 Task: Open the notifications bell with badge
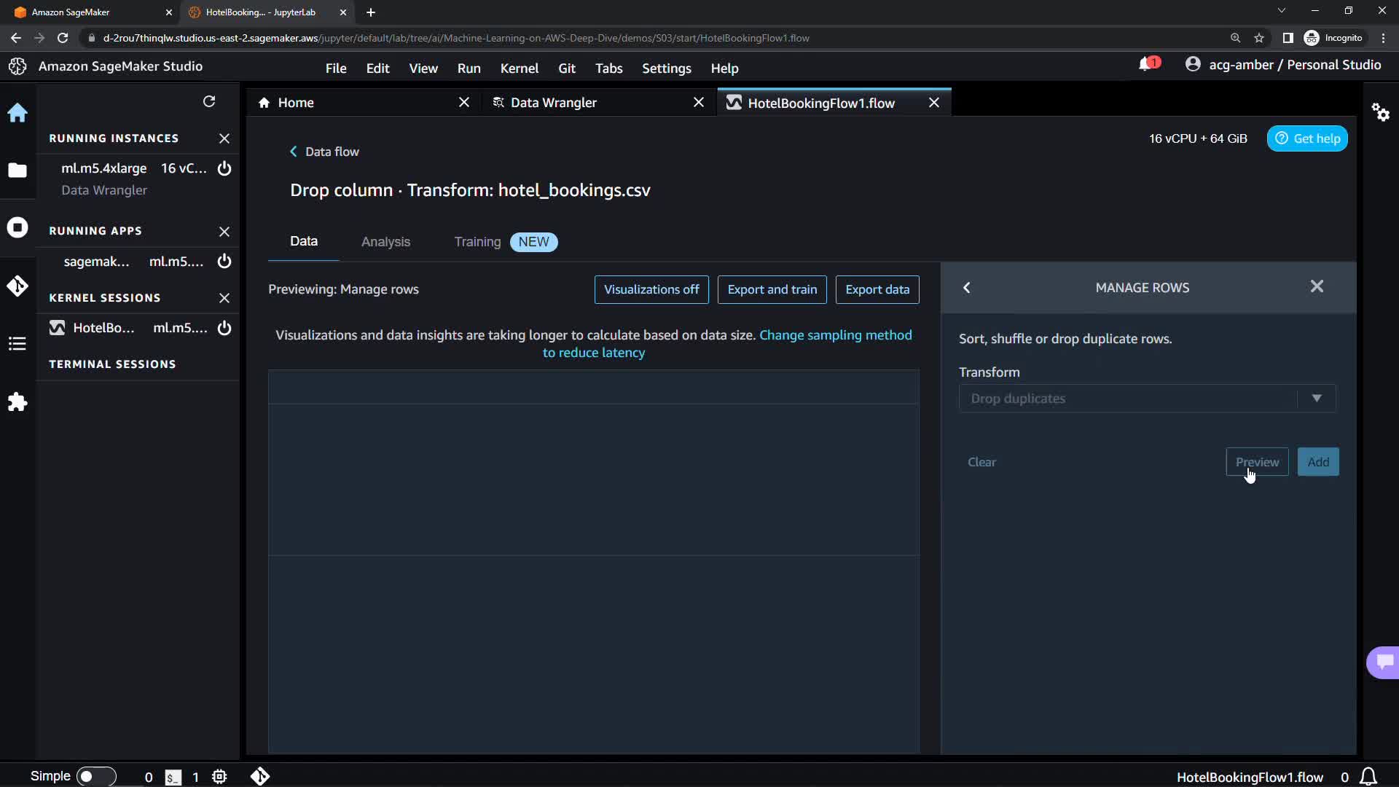1147,65
